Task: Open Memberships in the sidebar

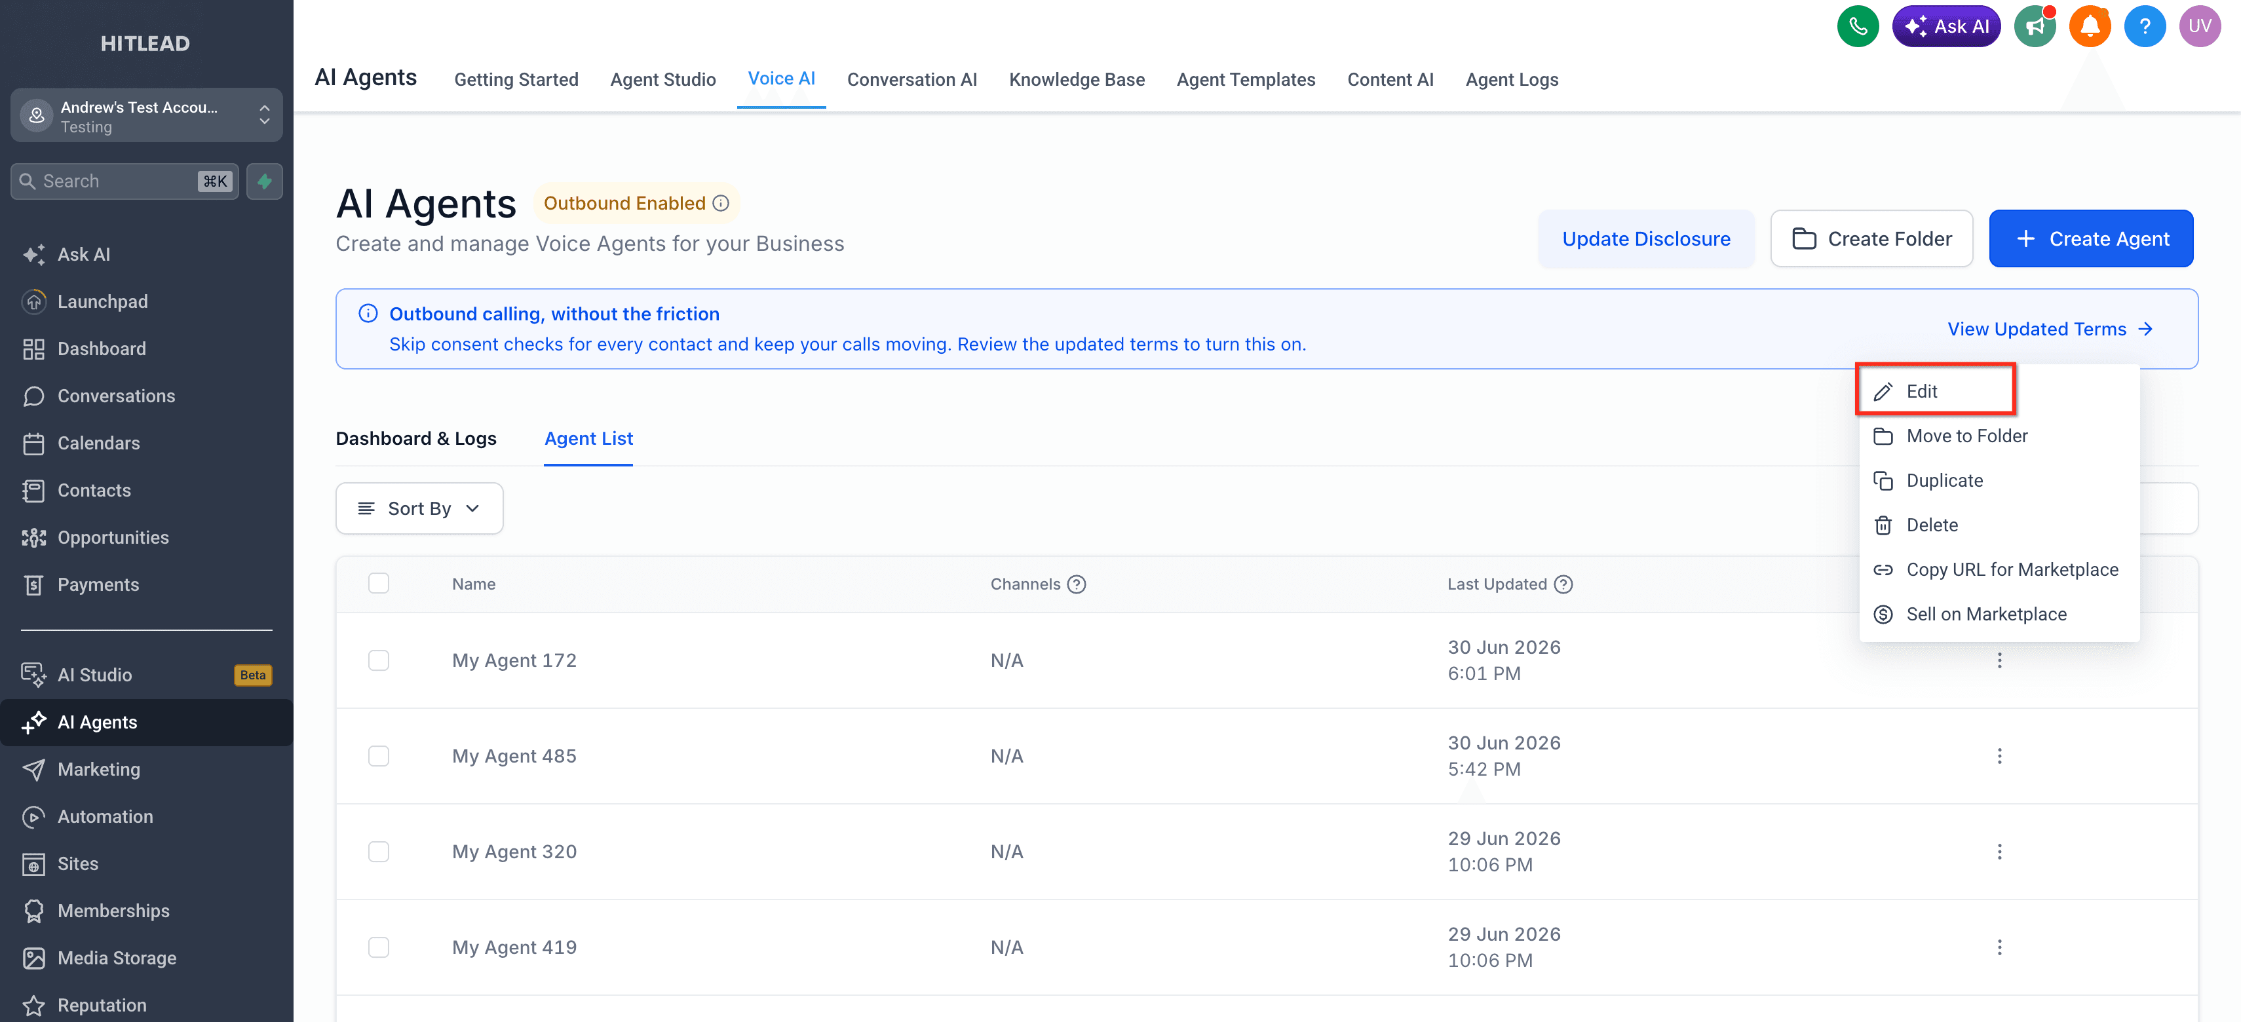Action: (x=146, y=911)
